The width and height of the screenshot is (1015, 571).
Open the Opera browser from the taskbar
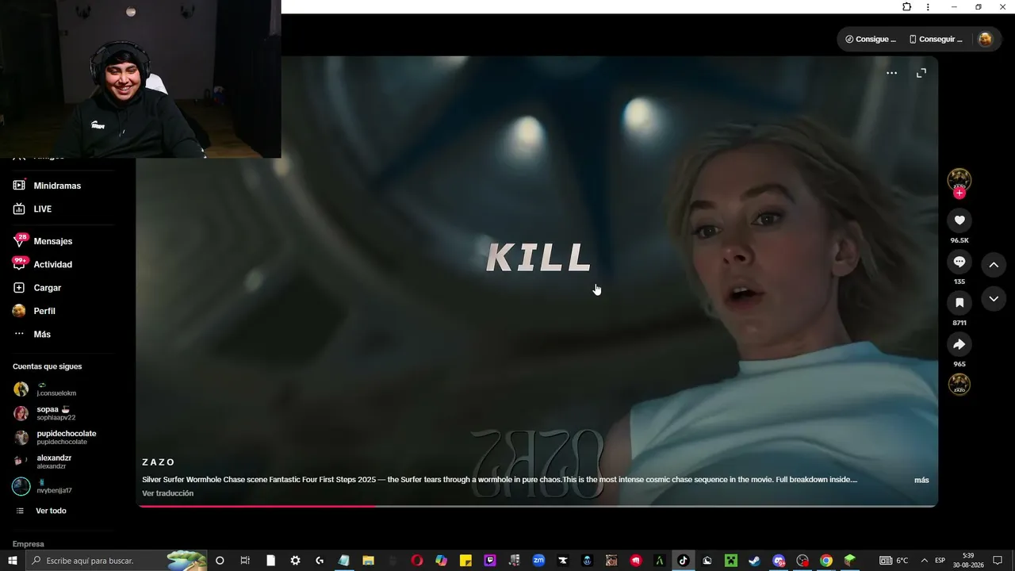click(417, 561)
